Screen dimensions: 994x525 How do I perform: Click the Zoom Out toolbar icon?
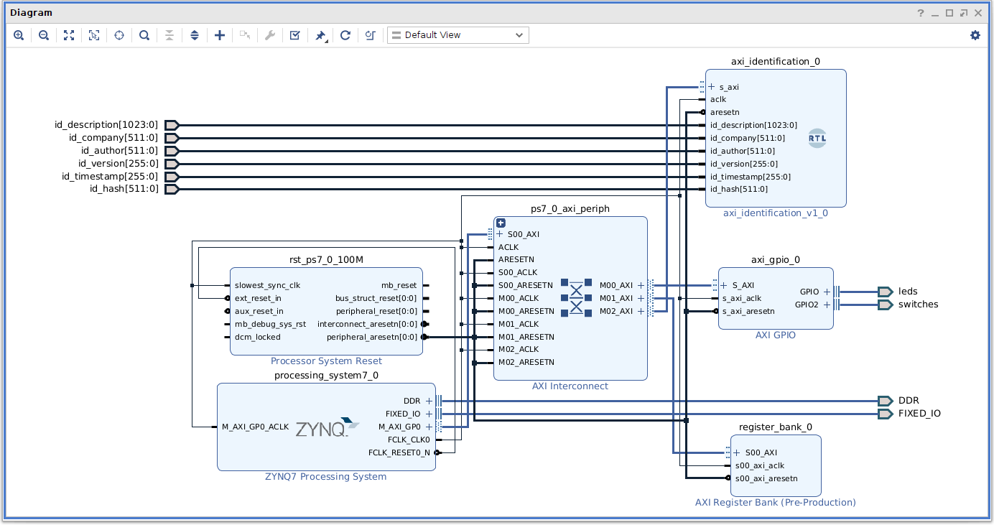(44, 35)
